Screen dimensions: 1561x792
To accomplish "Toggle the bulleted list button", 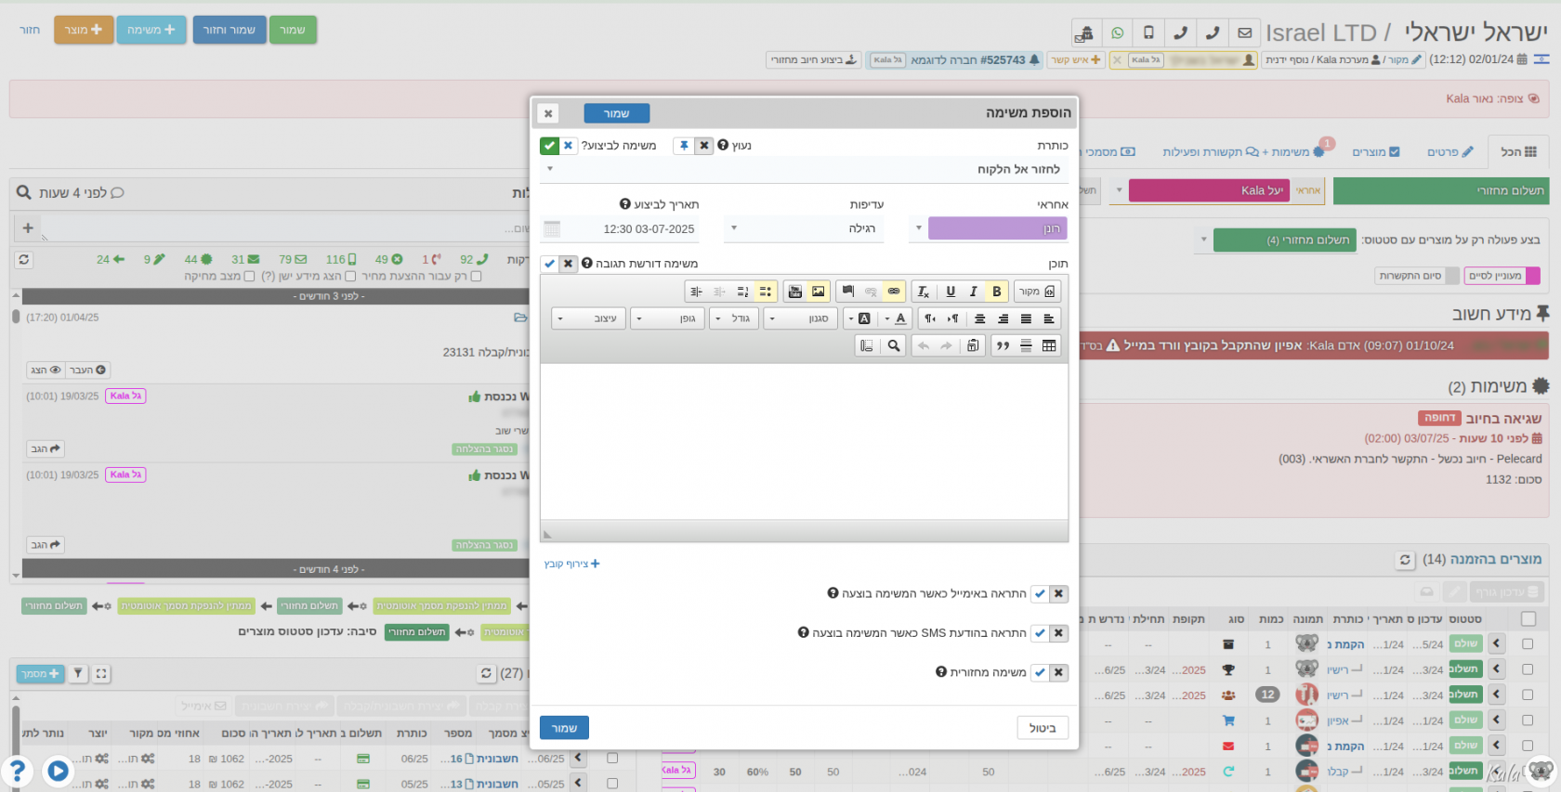I will pyautogui.click(x=765, y=292).
